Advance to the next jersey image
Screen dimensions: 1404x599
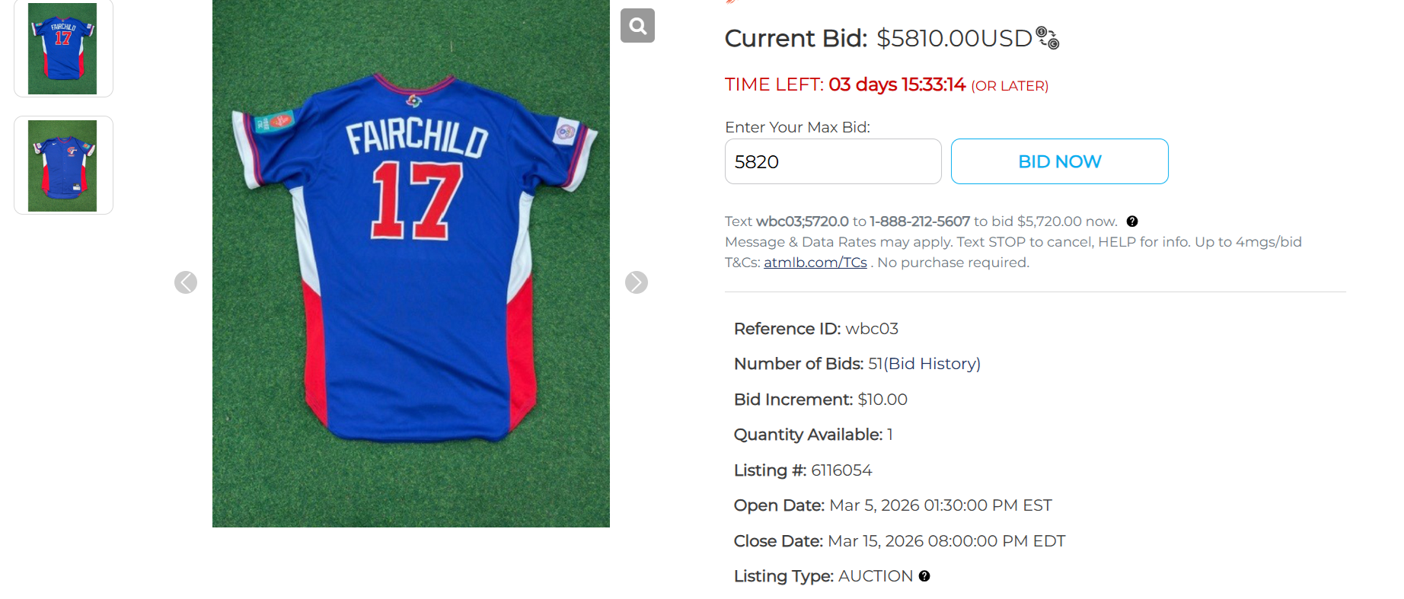click(637, 282)
